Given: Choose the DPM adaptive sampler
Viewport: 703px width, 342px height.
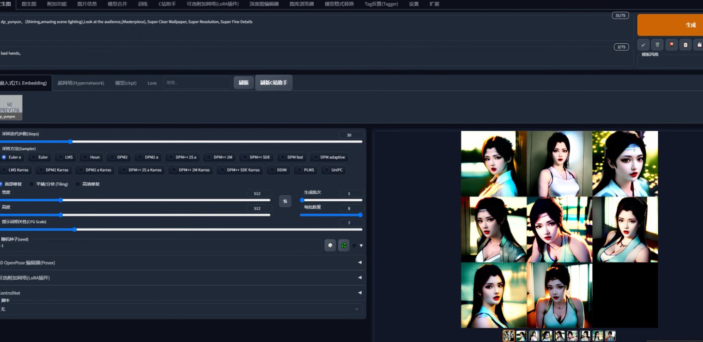Looking at the screenshot, I should (x=329, y=157).
